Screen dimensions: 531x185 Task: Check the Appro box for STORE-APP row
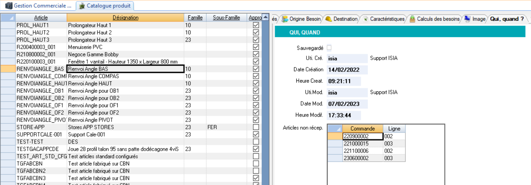(x=256, y=127)
